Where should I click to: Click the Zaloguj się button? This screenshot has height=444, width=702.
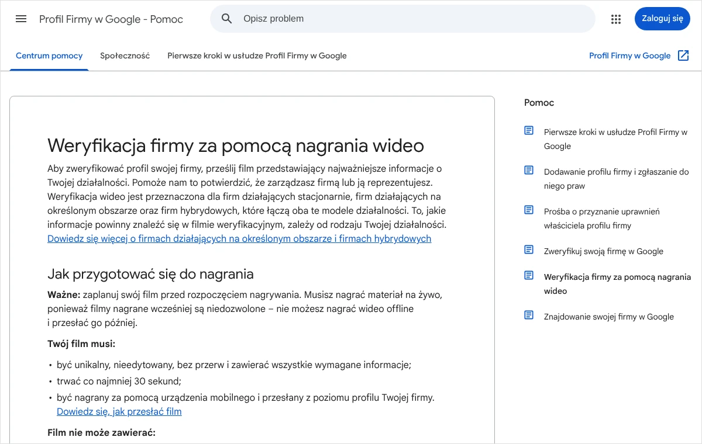pos(662,19)
